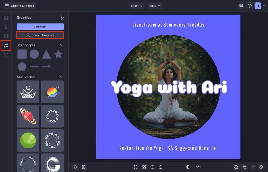Open the Text sidebar tab

coord(6,55)
